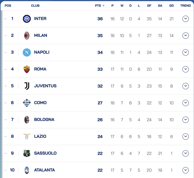The image size is (194, 178).
Task: Click the Napoli club badge
Action: pyautogui.click(x=27, y=52)
